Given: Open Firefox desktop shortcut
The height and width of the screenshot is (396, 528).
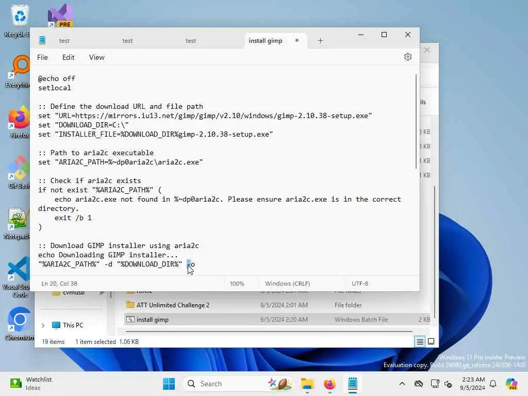Looking at the screenshot, I should (20, 122).
